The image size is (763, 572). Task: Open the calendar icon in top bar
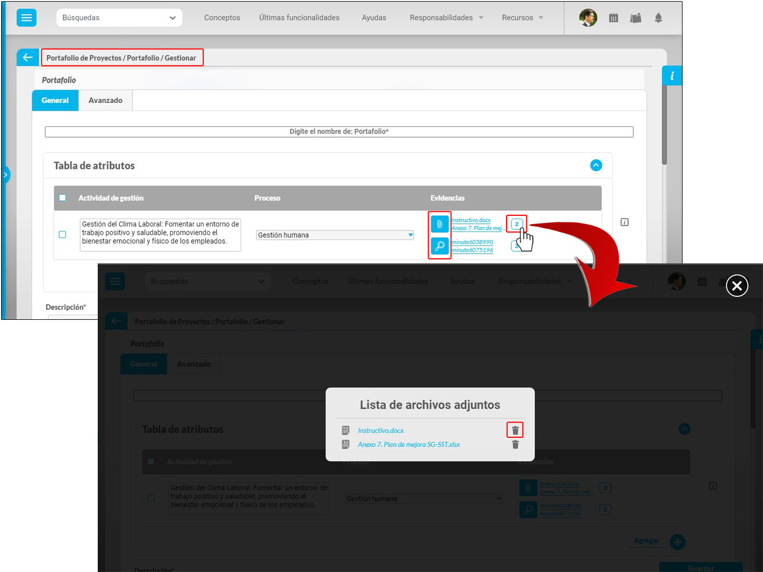pyautogui.click(x=613, y=18)
